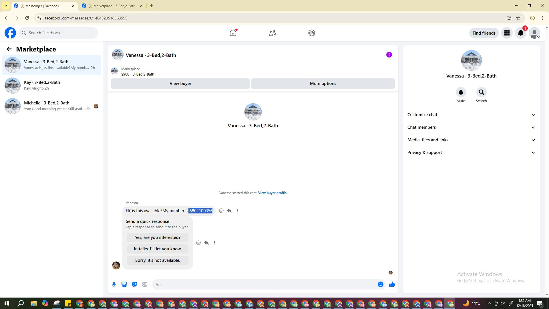Viewport: 549px width, 309px height.
Task: Open the GIF picker
Action: click(145, 284)
